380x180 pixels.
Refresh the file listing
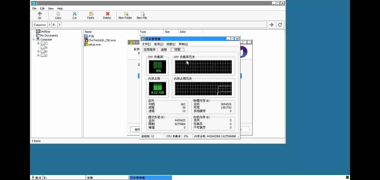coord(280,25)
